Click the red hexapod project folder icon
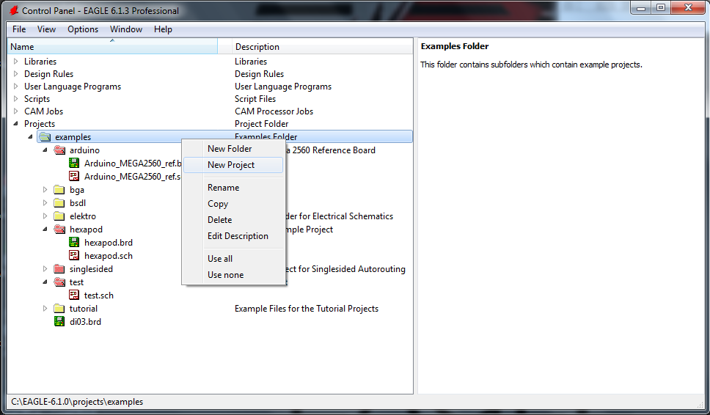The width and height of the screenshot is (710, 415). click(x=59, y=229)
